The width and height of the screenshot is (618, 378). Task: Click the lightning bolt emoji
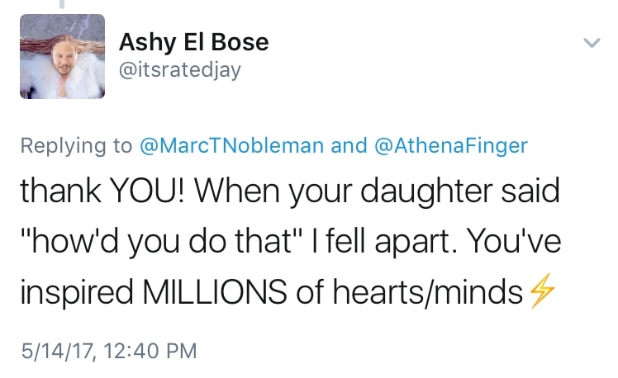540,293
